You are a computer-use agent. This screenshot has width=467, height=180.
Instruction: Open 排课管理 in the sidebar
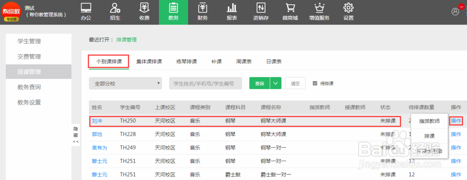click(x=39, y=72)
